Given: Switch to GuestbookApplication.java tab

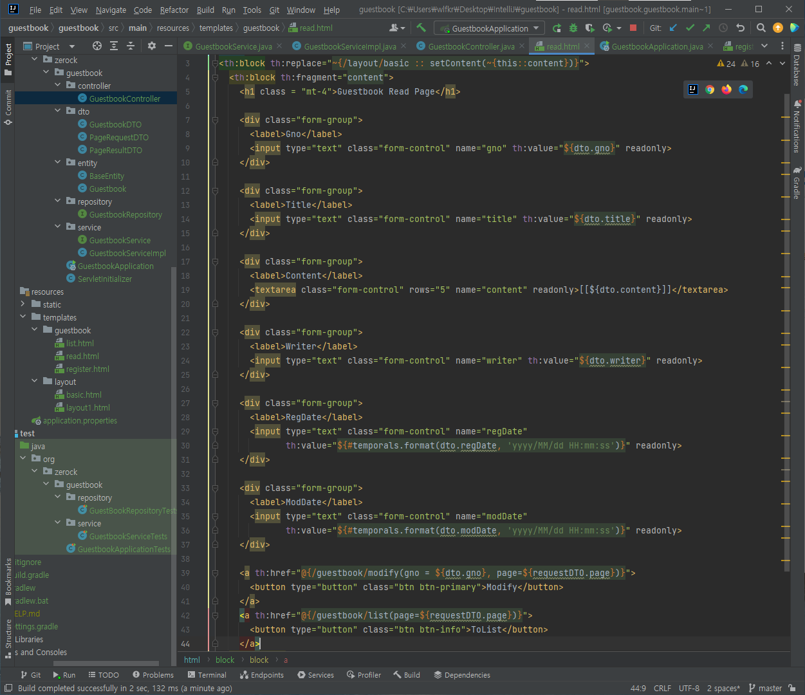Looking at the screenshot, I should [x=657, y=46].
